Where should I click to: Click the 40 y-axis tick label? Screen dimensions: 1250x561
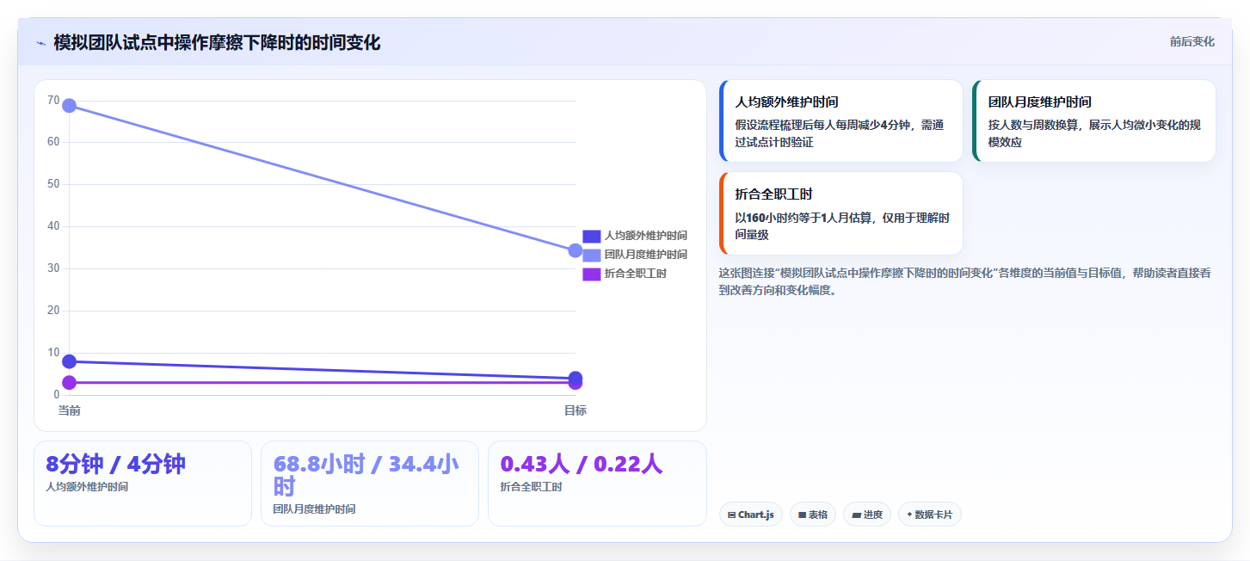click(x=53, y=226)
